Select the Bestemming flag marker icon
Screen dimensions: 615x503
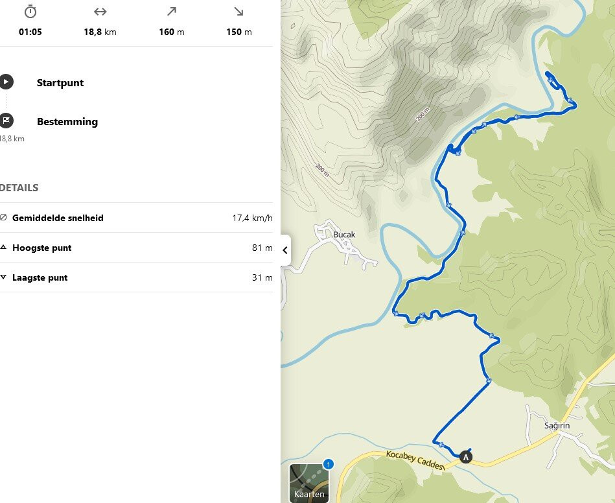6,121
